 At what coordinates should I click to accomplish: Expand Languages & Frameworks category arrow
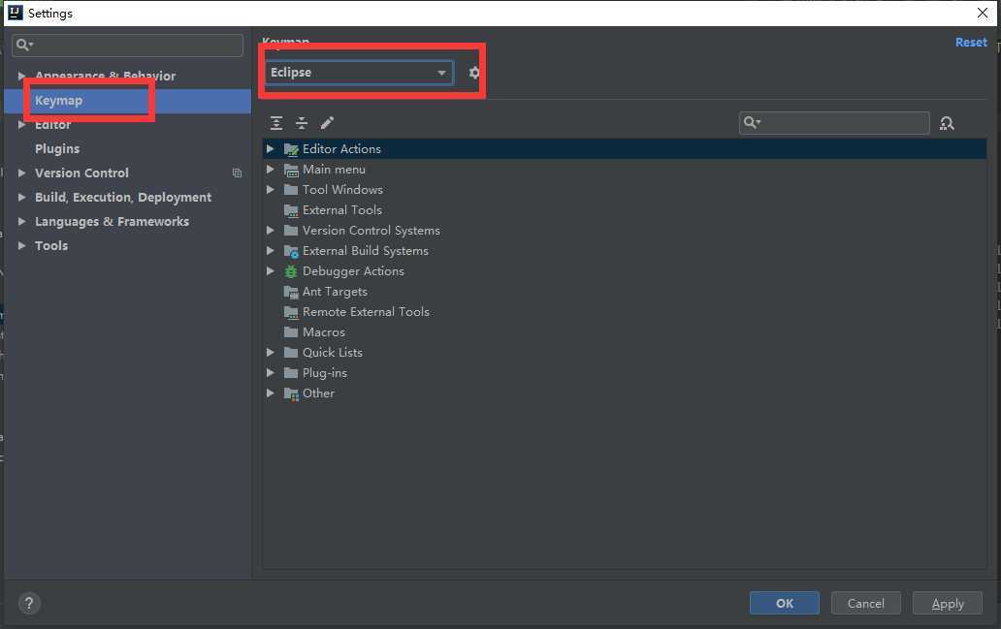pos(21,221)
